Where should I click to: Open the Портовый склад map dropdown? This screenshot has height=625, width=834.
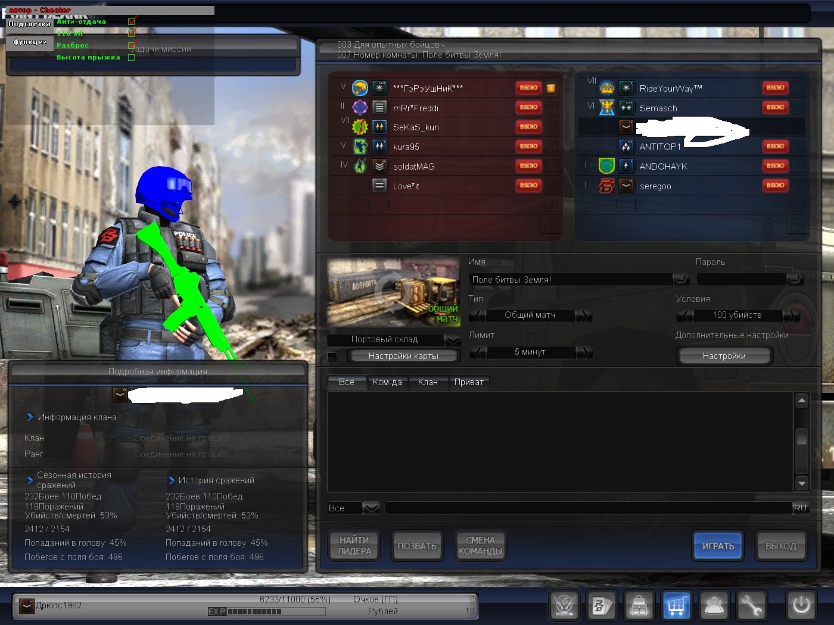click(453, 340)
